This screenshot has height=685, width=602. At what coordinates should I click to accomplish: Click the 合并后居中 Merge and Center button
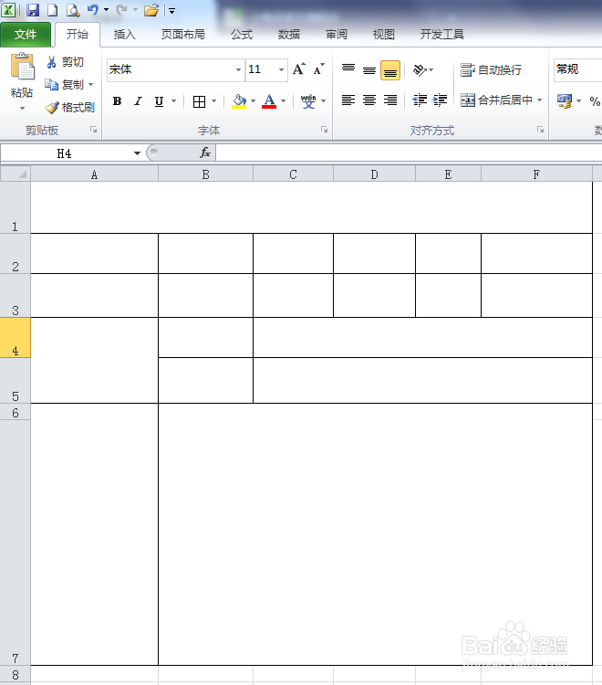point(496,100)
